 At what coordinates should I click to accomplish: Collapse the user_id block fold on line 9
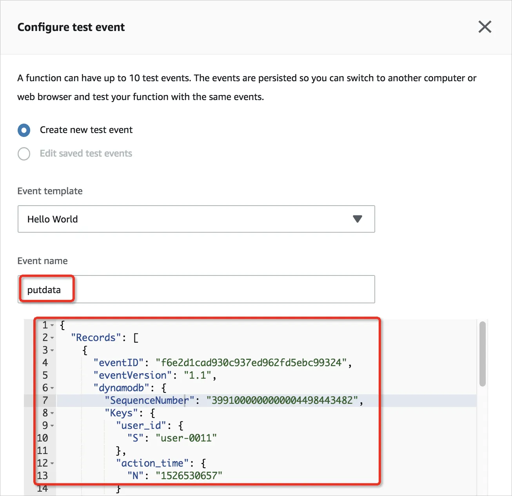52,426
